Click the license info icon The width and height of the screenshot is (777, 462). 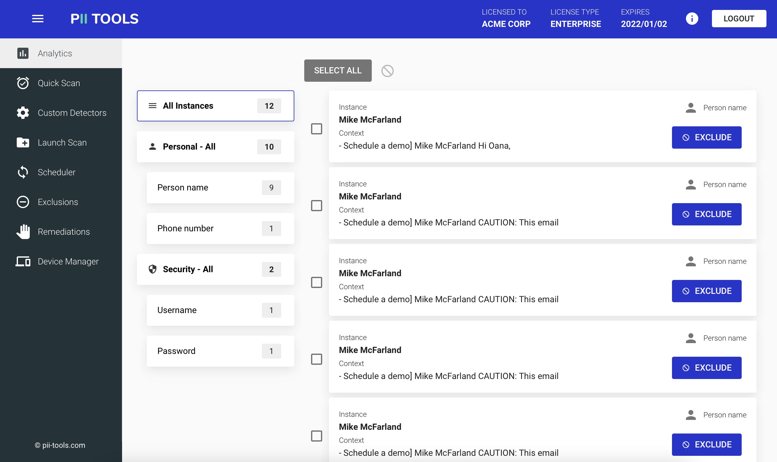(x=692, y=19)
